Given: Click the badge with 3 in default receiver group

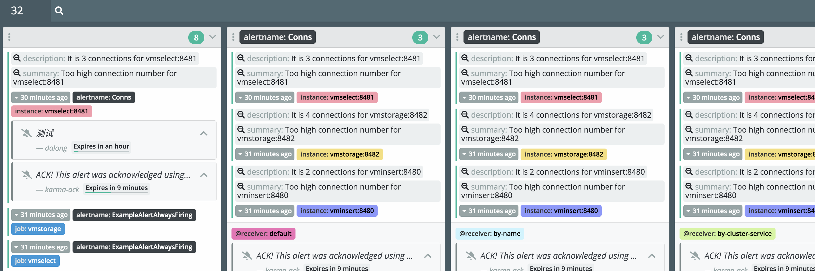Looking at the screenshot, I should pos(420,38).
